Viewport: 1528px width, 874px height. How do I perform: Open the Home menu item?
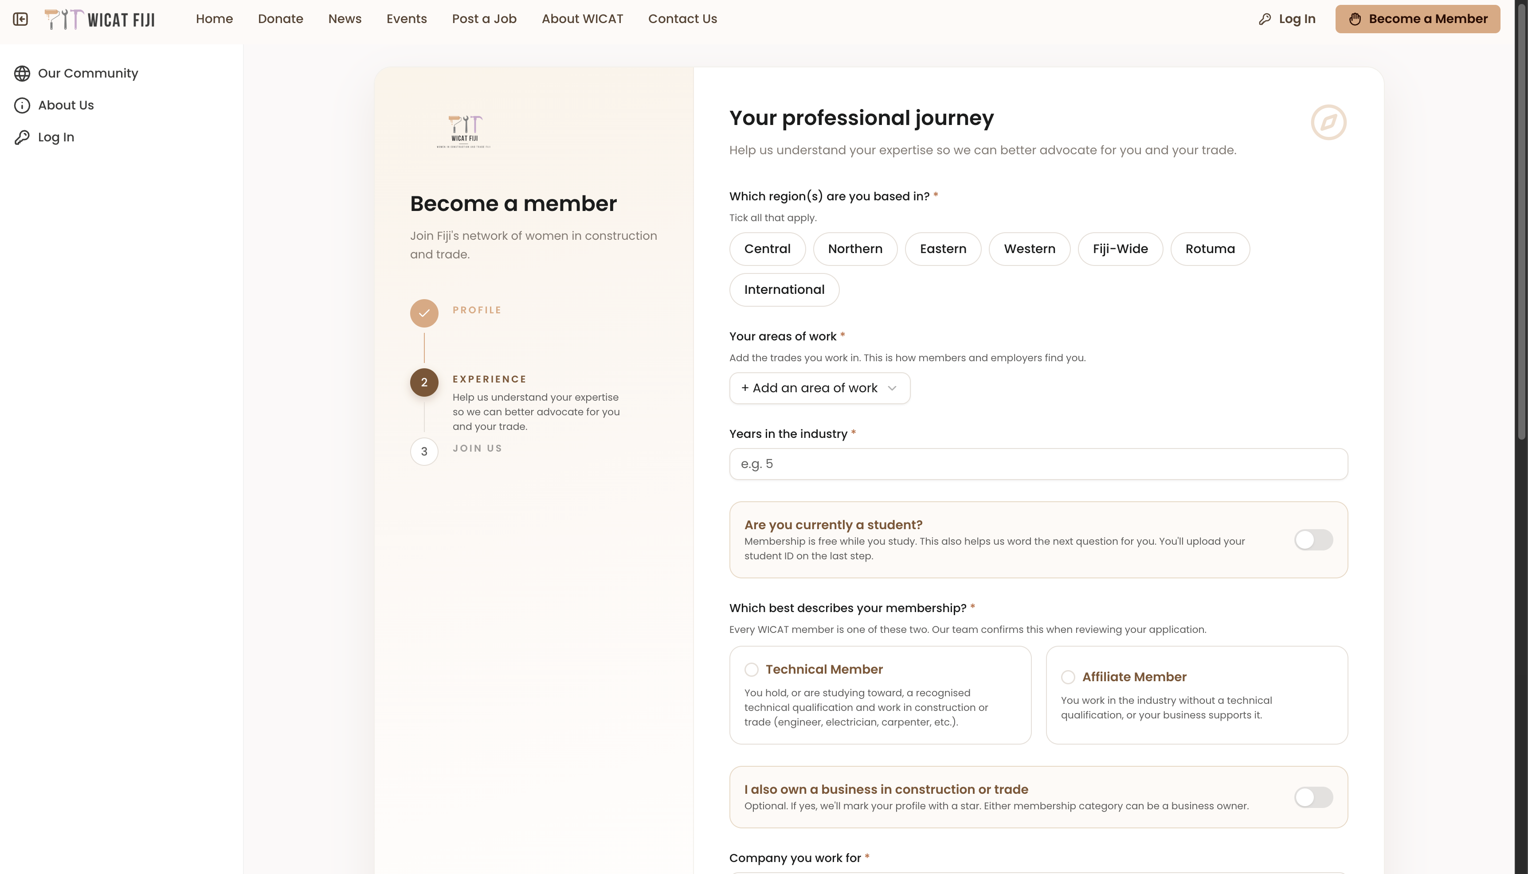coord(214,19)
